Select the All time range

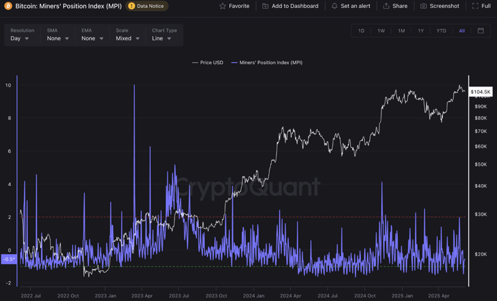(462, 31)
